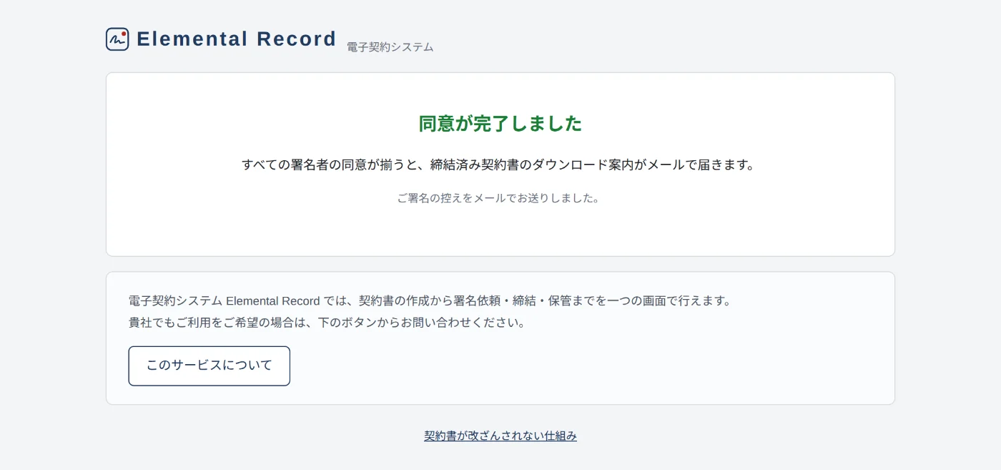Screen dimensions: 1001x470
Task: Open the 契約書が改ざんされない仕組み link
Action: click(500, 436)
